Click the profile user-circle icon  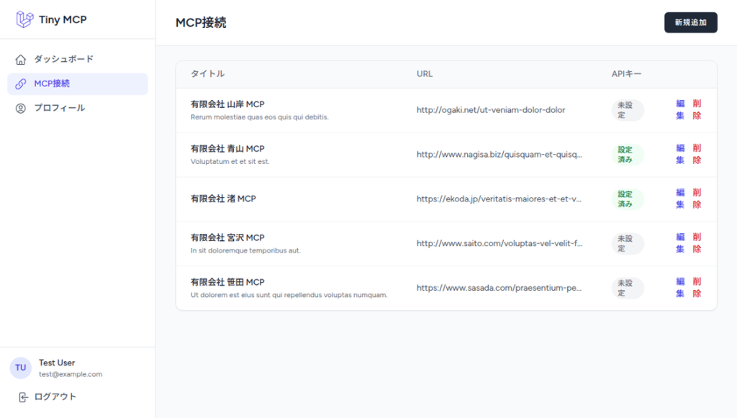(x=21, y=108)
